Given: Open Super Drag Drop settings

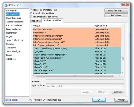Looking at the screenshot, I should coord(14,18).
